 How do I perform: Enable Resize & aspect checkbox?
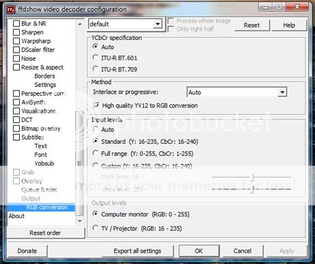[16, 67]
